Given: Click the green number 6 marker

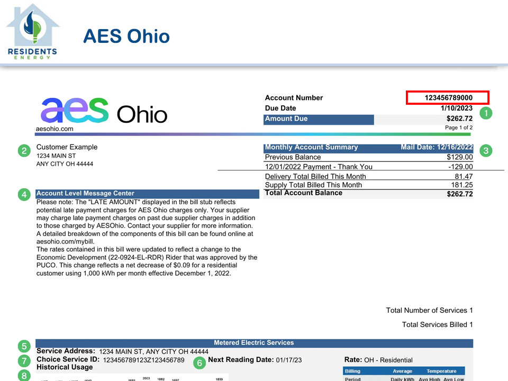Looking at the screenshot, I should [x=199, y=363].
